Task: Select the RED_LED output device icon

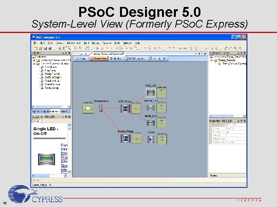Action: (151, 93)
